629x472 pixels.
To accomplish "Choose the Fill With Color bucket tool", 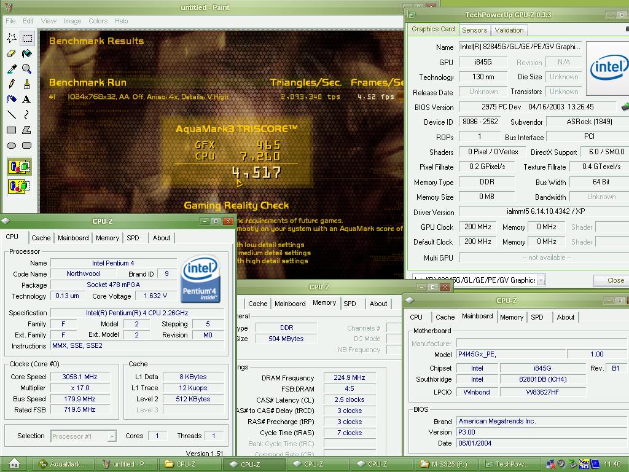I will coord(27,53).
